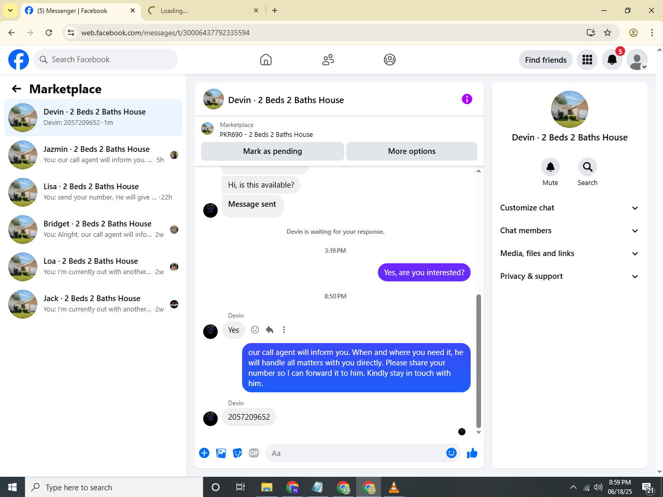The image size is (663, 497).
Task: Open the Jack 2 Beds 2 Baths conversation
Action: point(93,304)
